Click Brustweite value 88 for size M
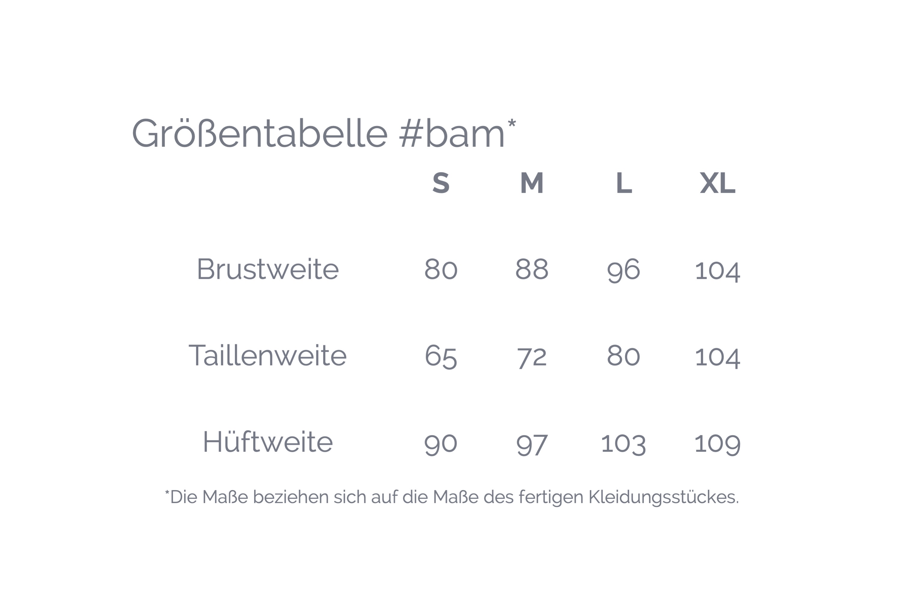The height and width of the screenshot is (600, 901). pyautogui.click(x=531, y=269)
